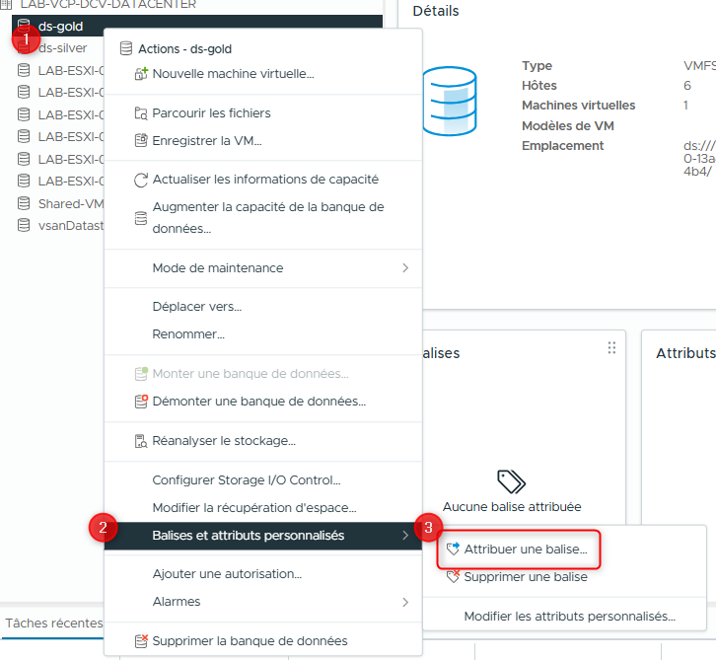Click the tag icon above Aucune balise attribuée

pyautogui.click(x=512, y=481)
